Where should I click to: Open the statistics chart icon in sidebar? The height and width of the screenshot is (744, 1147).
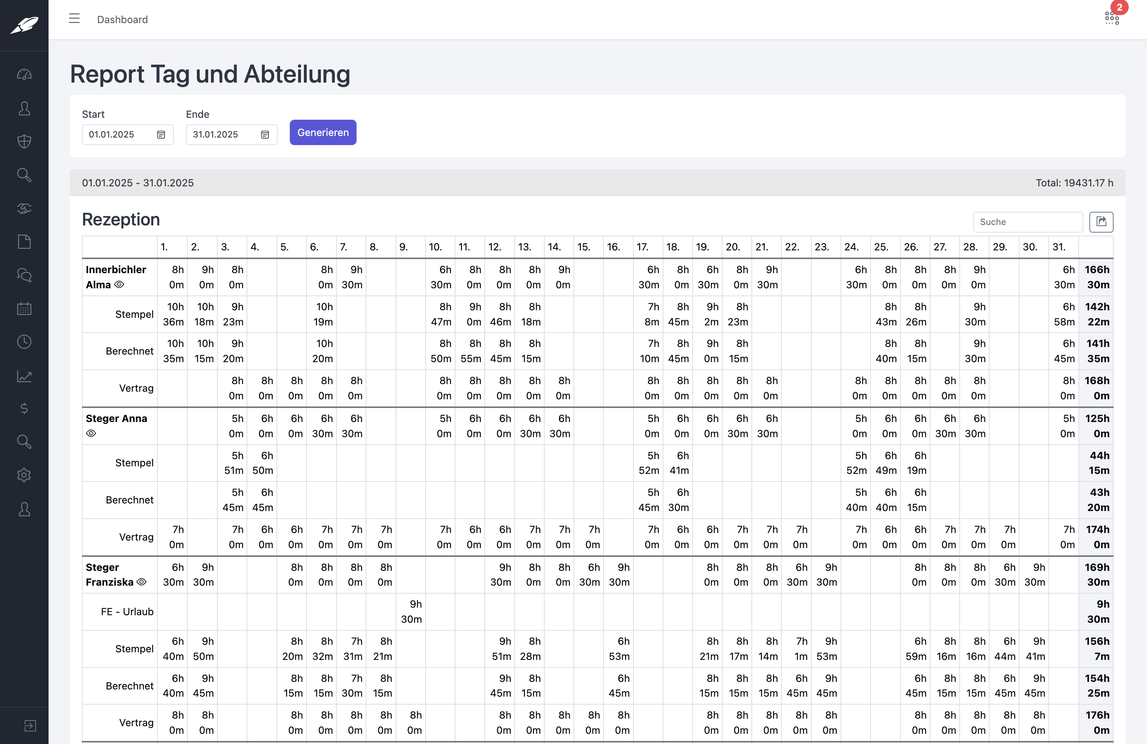[24, 377]
